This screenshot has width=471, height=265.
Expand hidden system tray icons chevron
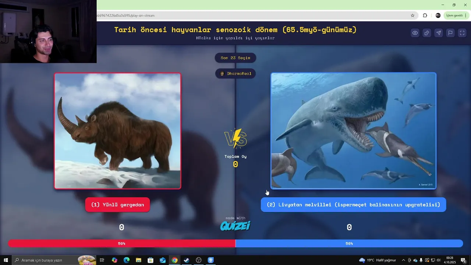pyautogui.click(x=403, y=260)
